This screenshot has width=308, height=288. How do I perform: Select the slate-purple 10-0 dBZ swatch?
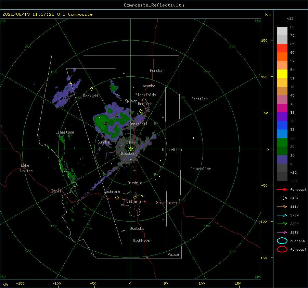[x=282, y=159]
